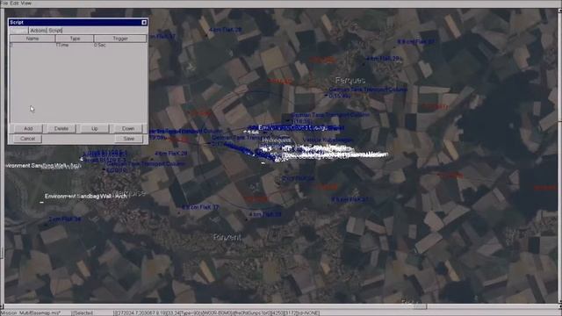Close the Script dialog window
The width and height of the screenshot is (562, 316).
pyautogui.click(x=144, y=22)
